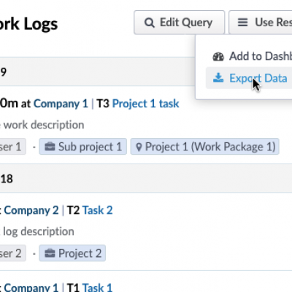Click the download icon beside Export Data
The image size is (292, 292).
(x=218, y=78)
